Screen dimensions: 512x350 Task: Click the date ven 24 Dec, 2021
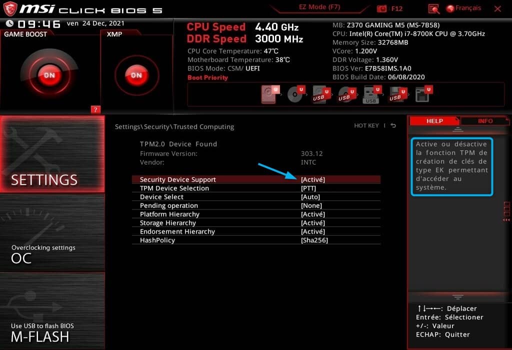pyautogui.click(x=95, y=23)
